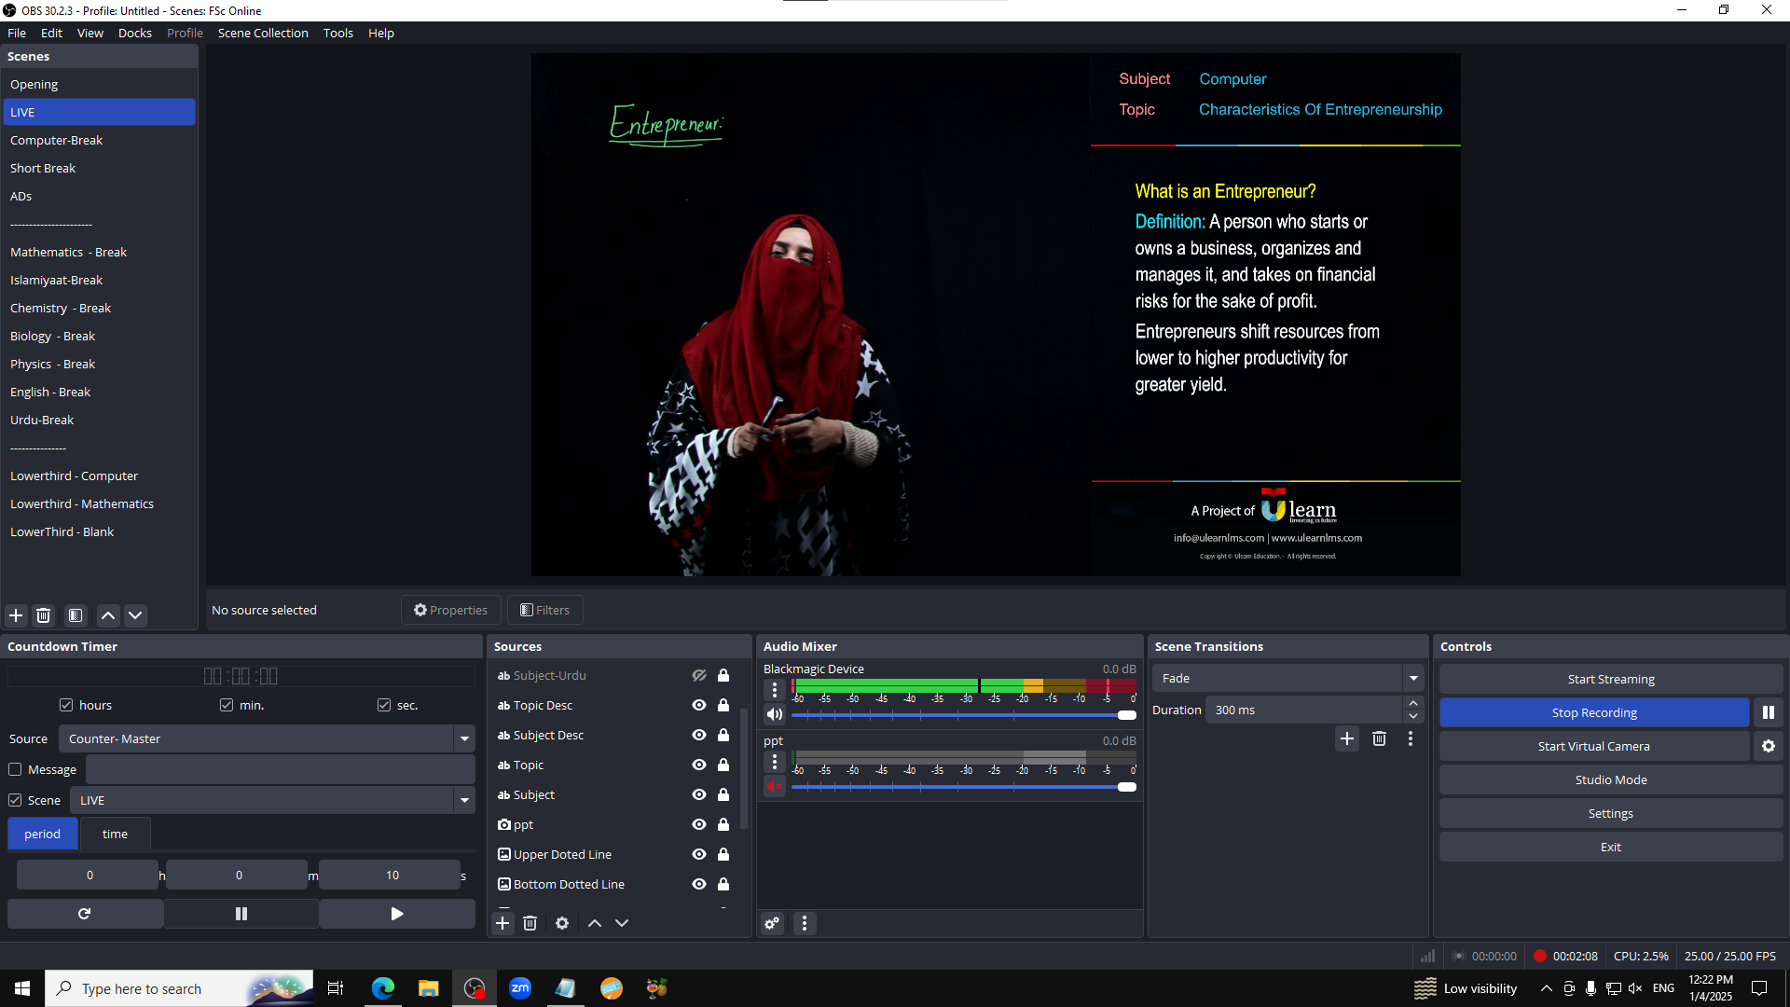
Task: Click Start Streaming button
Action: [1611, 679]
